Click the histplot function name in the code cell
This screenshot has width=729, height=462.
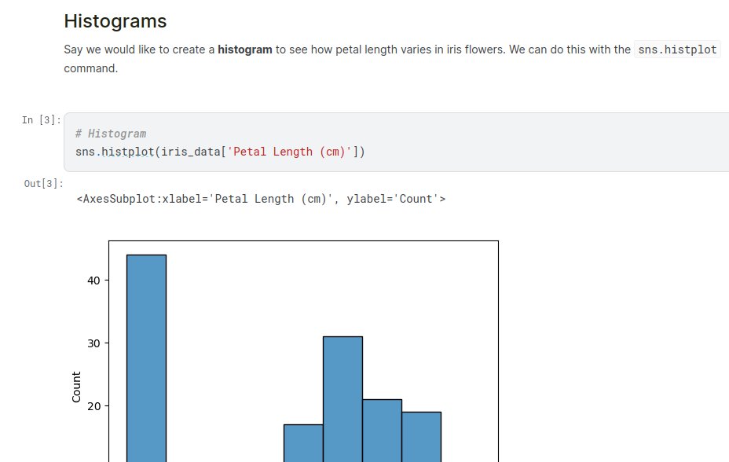tap(127, 152)
